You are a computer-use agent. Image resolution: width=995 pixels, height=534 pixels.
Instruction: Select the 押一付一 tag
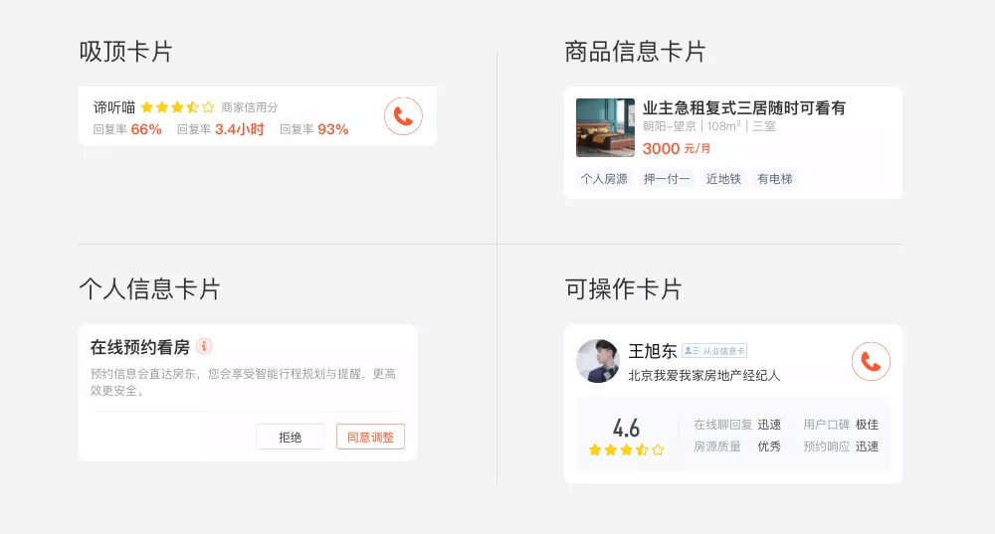[x=667, y=179]
